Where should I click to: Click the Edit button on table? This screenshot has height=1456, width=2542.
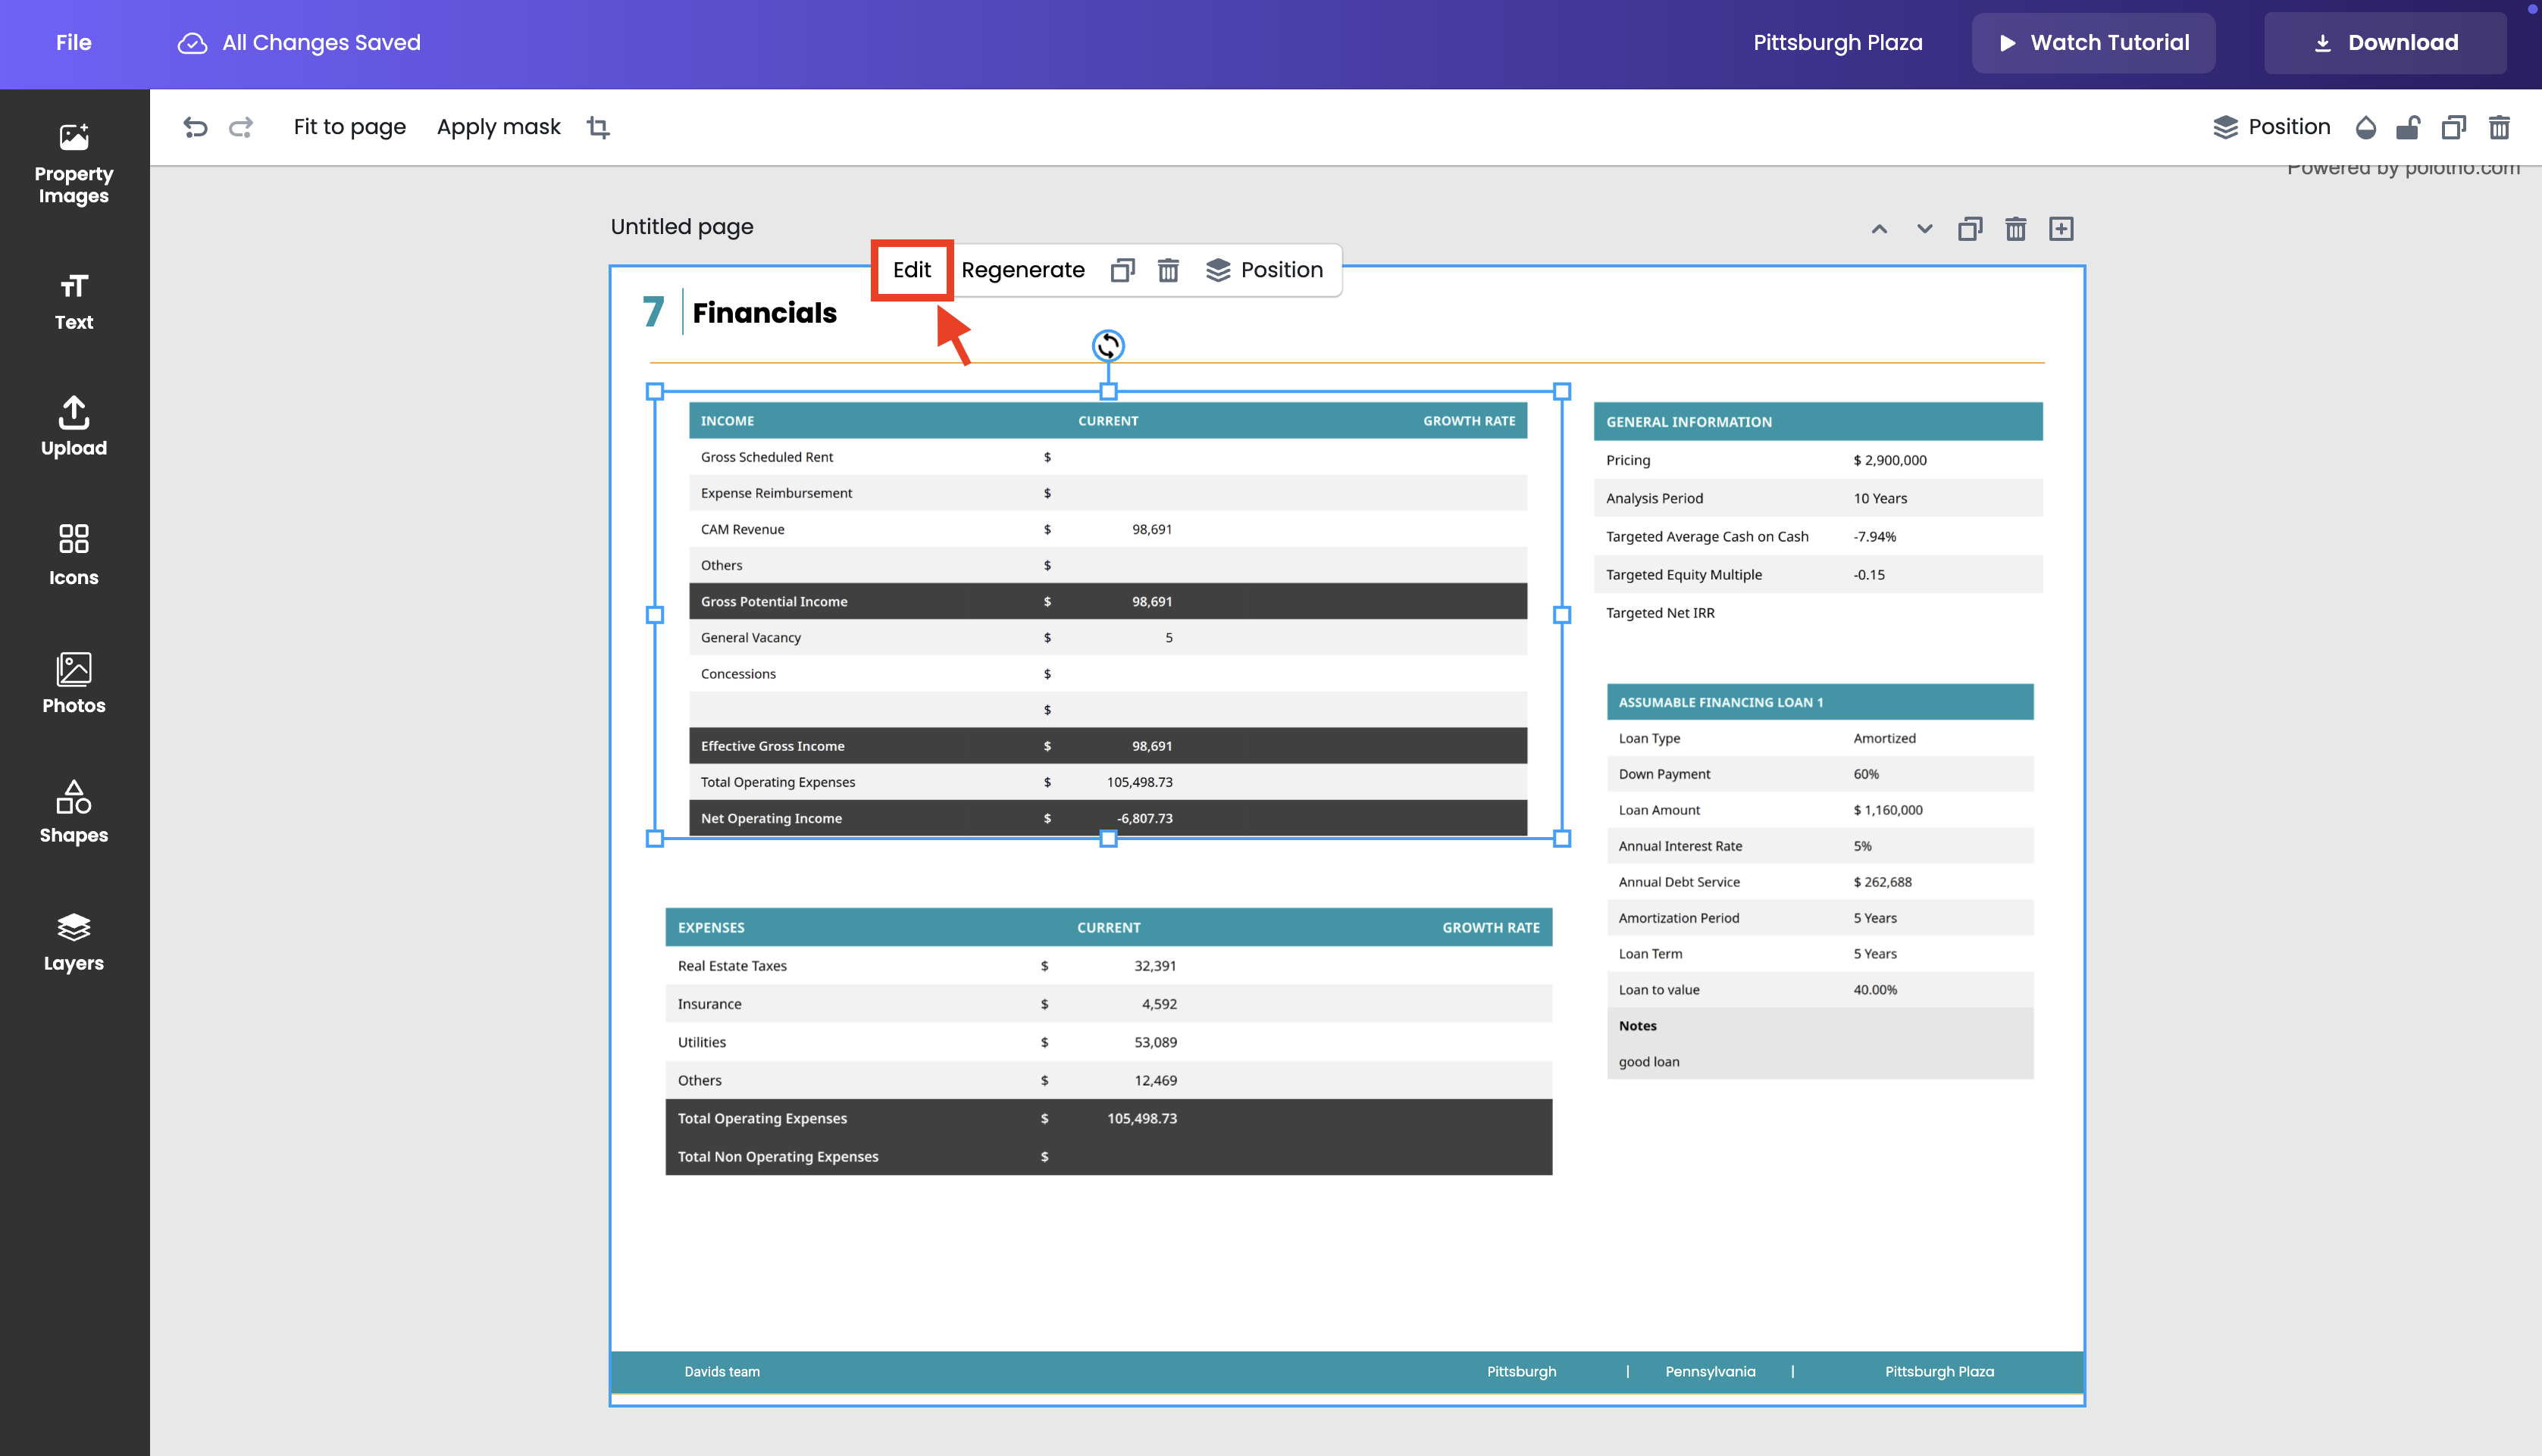(x=911, y=270)
